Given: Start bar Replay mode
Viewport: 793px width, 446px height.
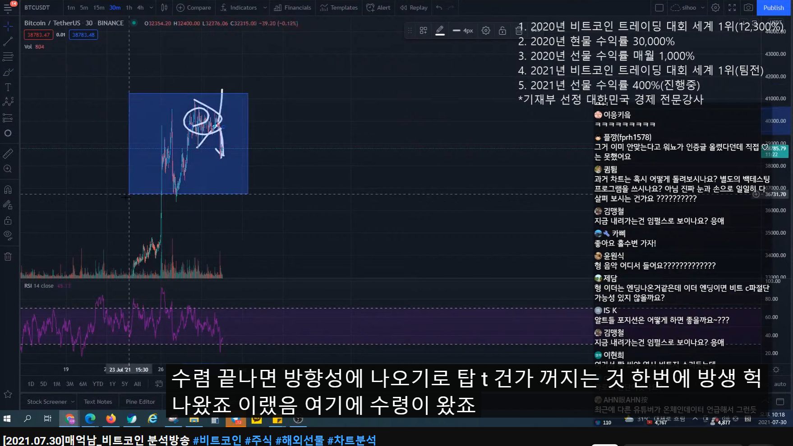Looking at the screenshot, I should [414, 8].
